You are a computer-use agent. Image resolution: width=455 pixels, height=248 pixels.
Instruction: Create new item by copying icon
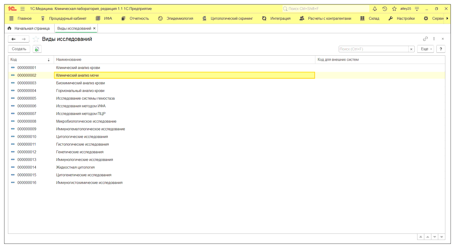click(x=37, y=49)
